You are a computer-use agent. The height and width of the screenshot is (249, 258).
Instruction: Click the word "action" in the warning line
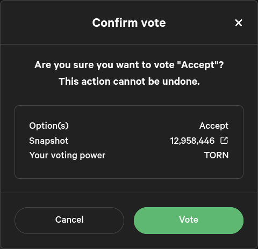[x=96, y=82]
